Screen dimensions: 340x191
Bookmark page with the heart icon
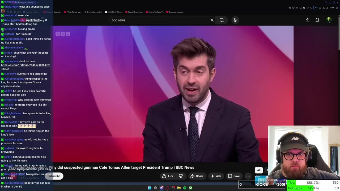click(x=311, y=8)
